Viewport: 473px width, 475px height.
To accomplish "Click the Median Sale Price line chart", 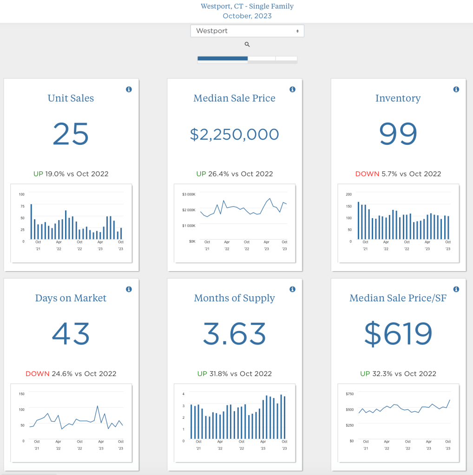I will 235,223.
